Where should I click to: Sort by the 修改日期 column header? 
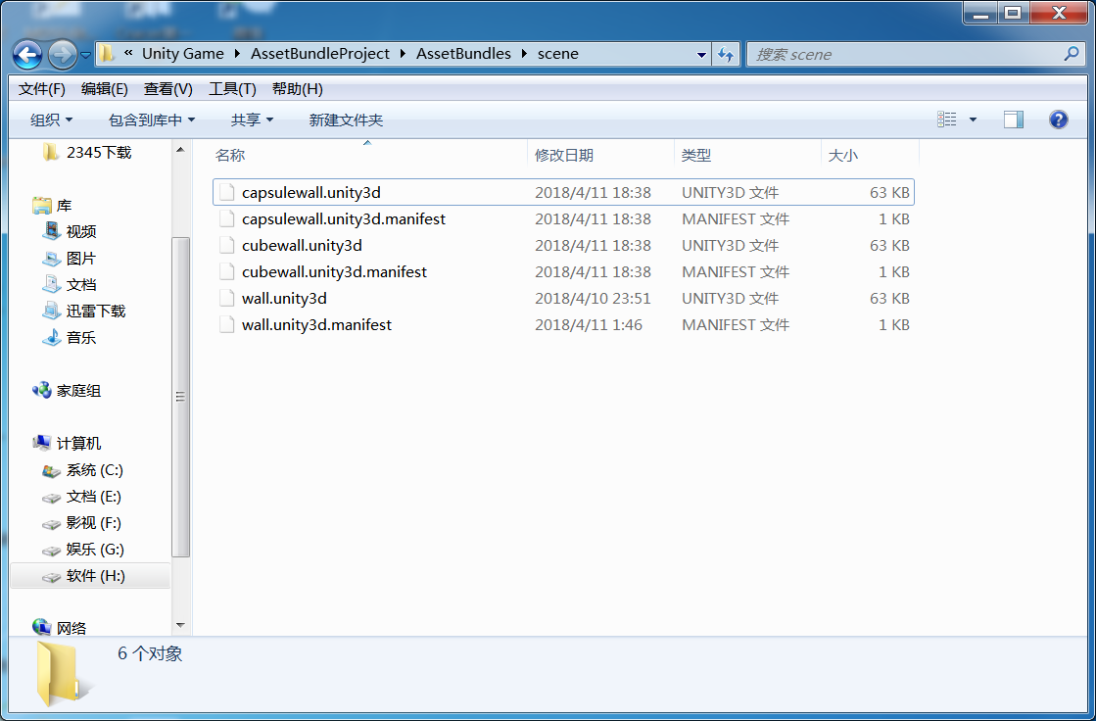(x=601, y=155)
